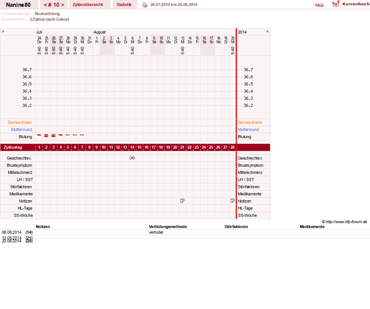
Task: Click the left Muttermund label
Action: pos(21,129)
